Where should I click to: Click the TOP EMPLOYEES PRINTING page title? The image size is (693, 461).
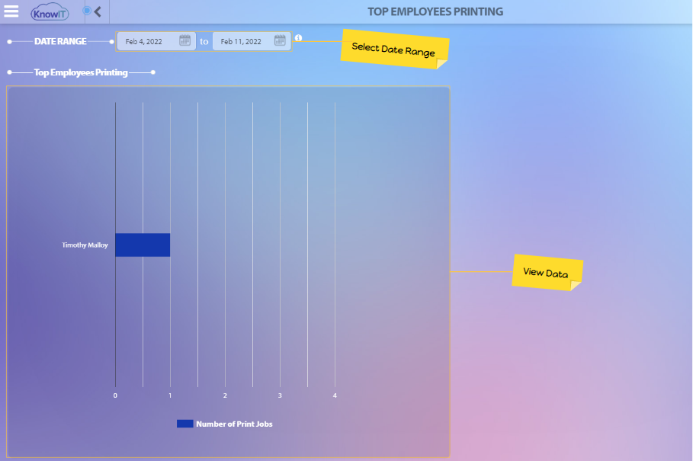(435, 12)
